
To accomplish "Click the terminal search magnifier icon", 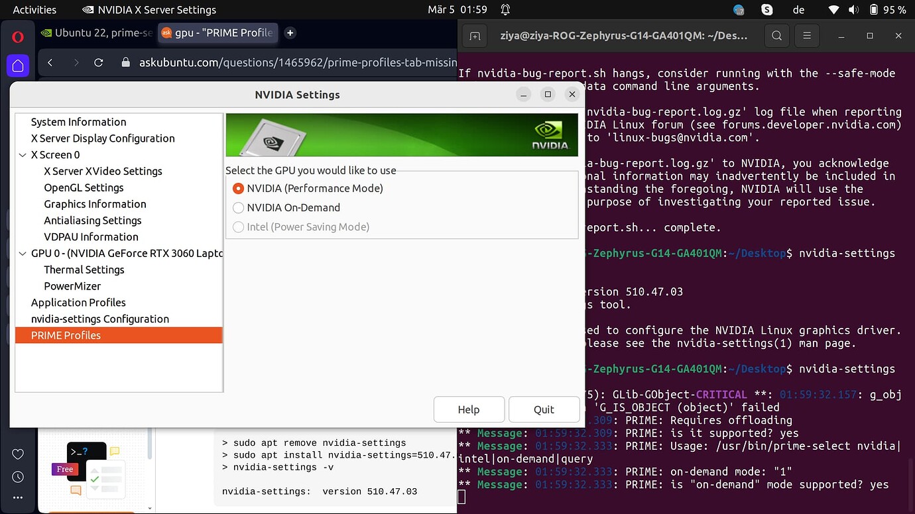I will (776, 36).
